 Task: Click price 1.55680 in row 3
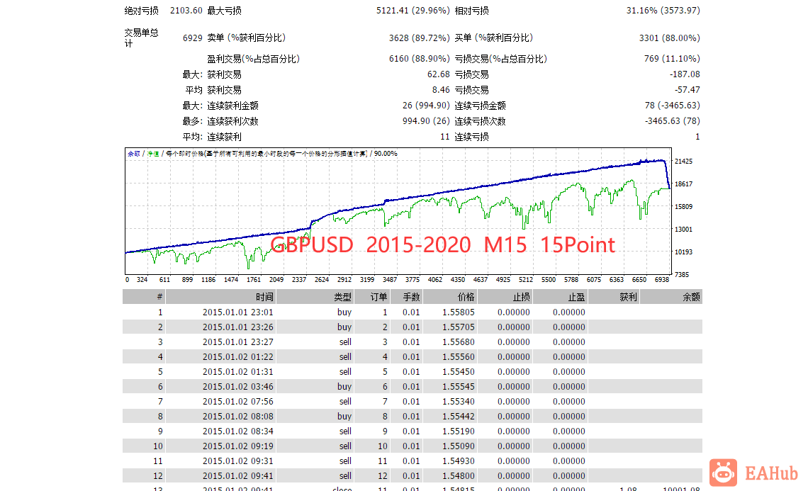(458, 342)
